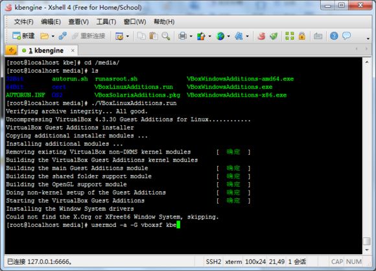The height and width of the screenshot is (271, 376).
Task: Click the 'Verifying archive integrity' output line
Action: (x=76, y=112)
